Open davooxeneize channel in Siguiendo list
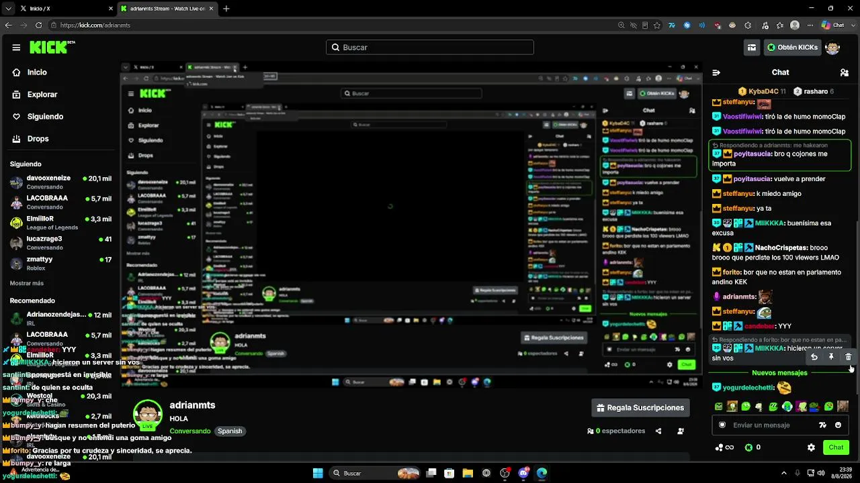The width and height of the screenshot is (860, 483). pos(60,182)
